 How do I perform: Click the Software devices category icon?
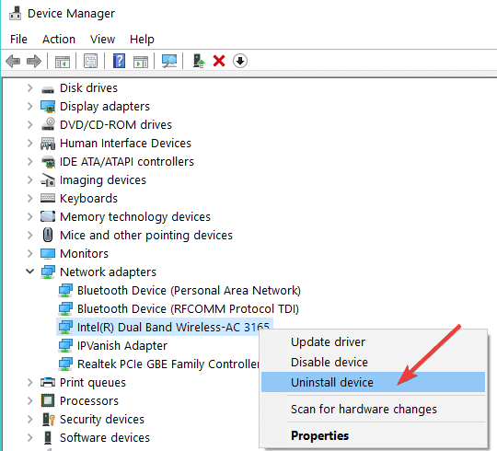pos(48,438)
